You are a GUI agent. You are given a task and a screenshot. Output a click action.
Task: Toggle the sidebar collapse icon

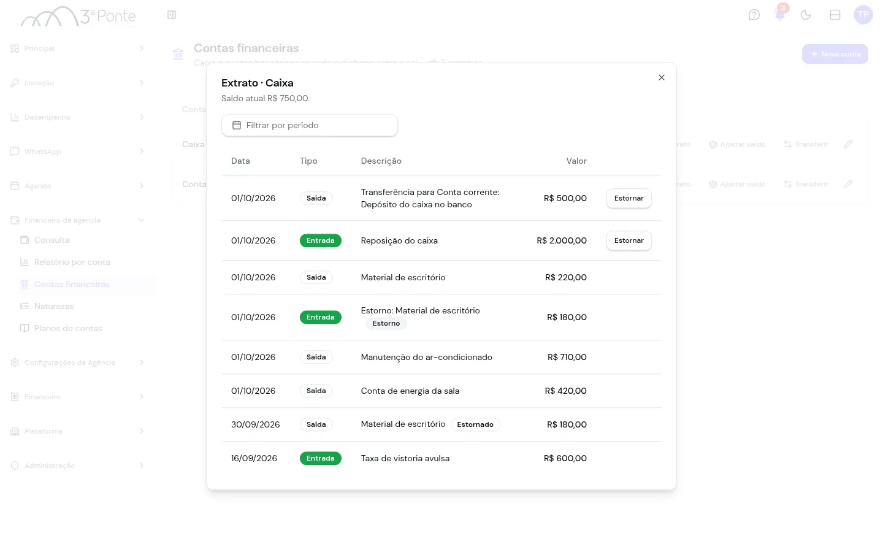pyautogui.click(x=172, y=15)
